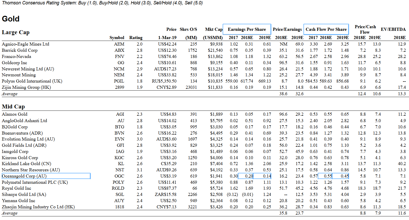Click the "Franco-Nevada" company name
The height and width of the screenshot is (220, 409).
[16, 56]
